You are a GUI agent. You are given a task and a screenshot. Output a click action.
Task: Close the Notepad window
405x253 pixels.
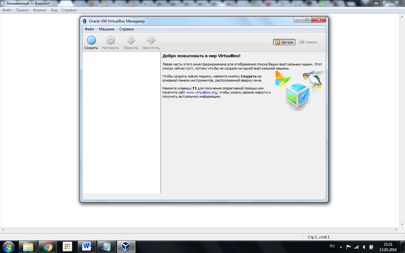tap(396, 3)
